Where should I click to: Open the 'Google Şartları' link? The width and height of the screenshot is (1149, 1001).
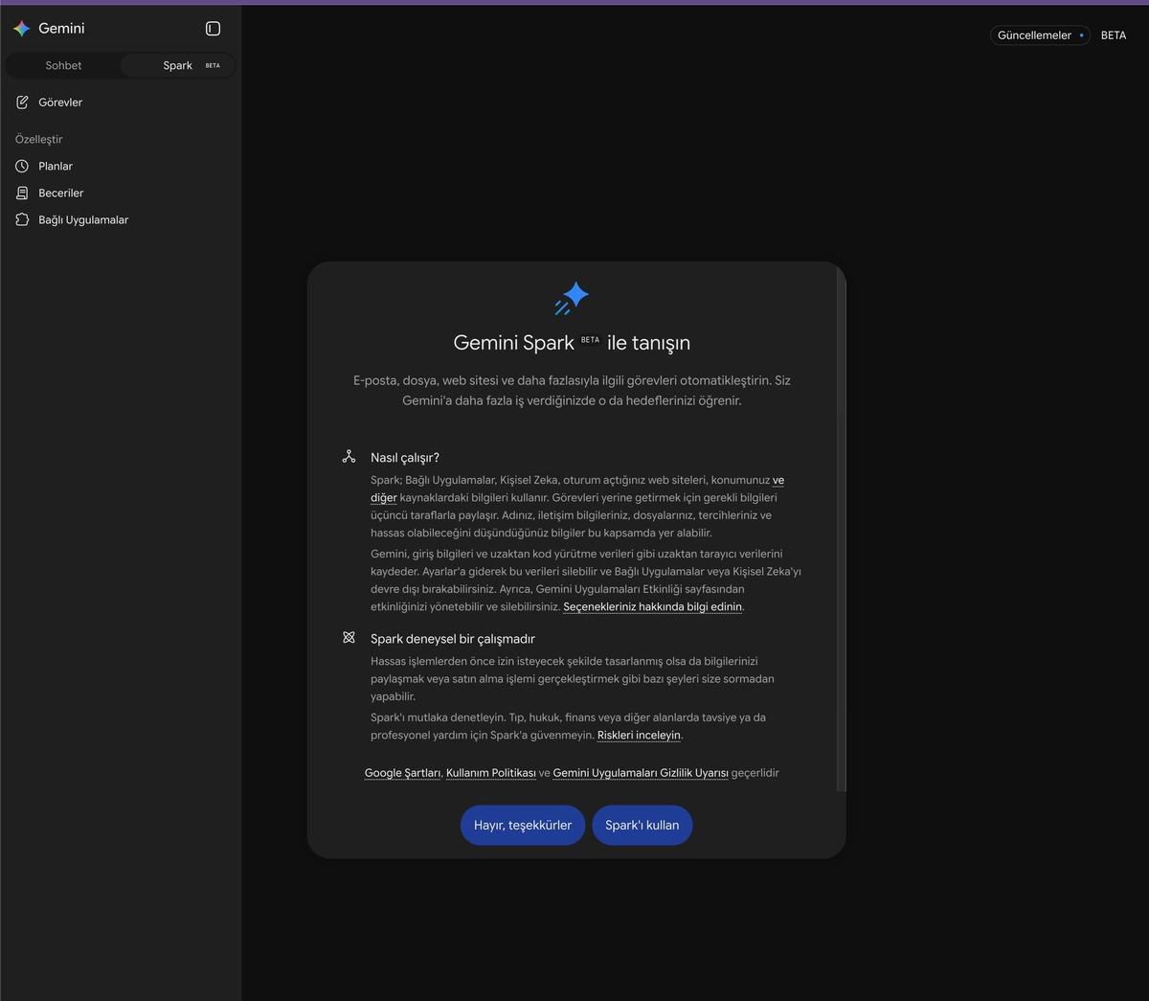(x=402, y=773)
